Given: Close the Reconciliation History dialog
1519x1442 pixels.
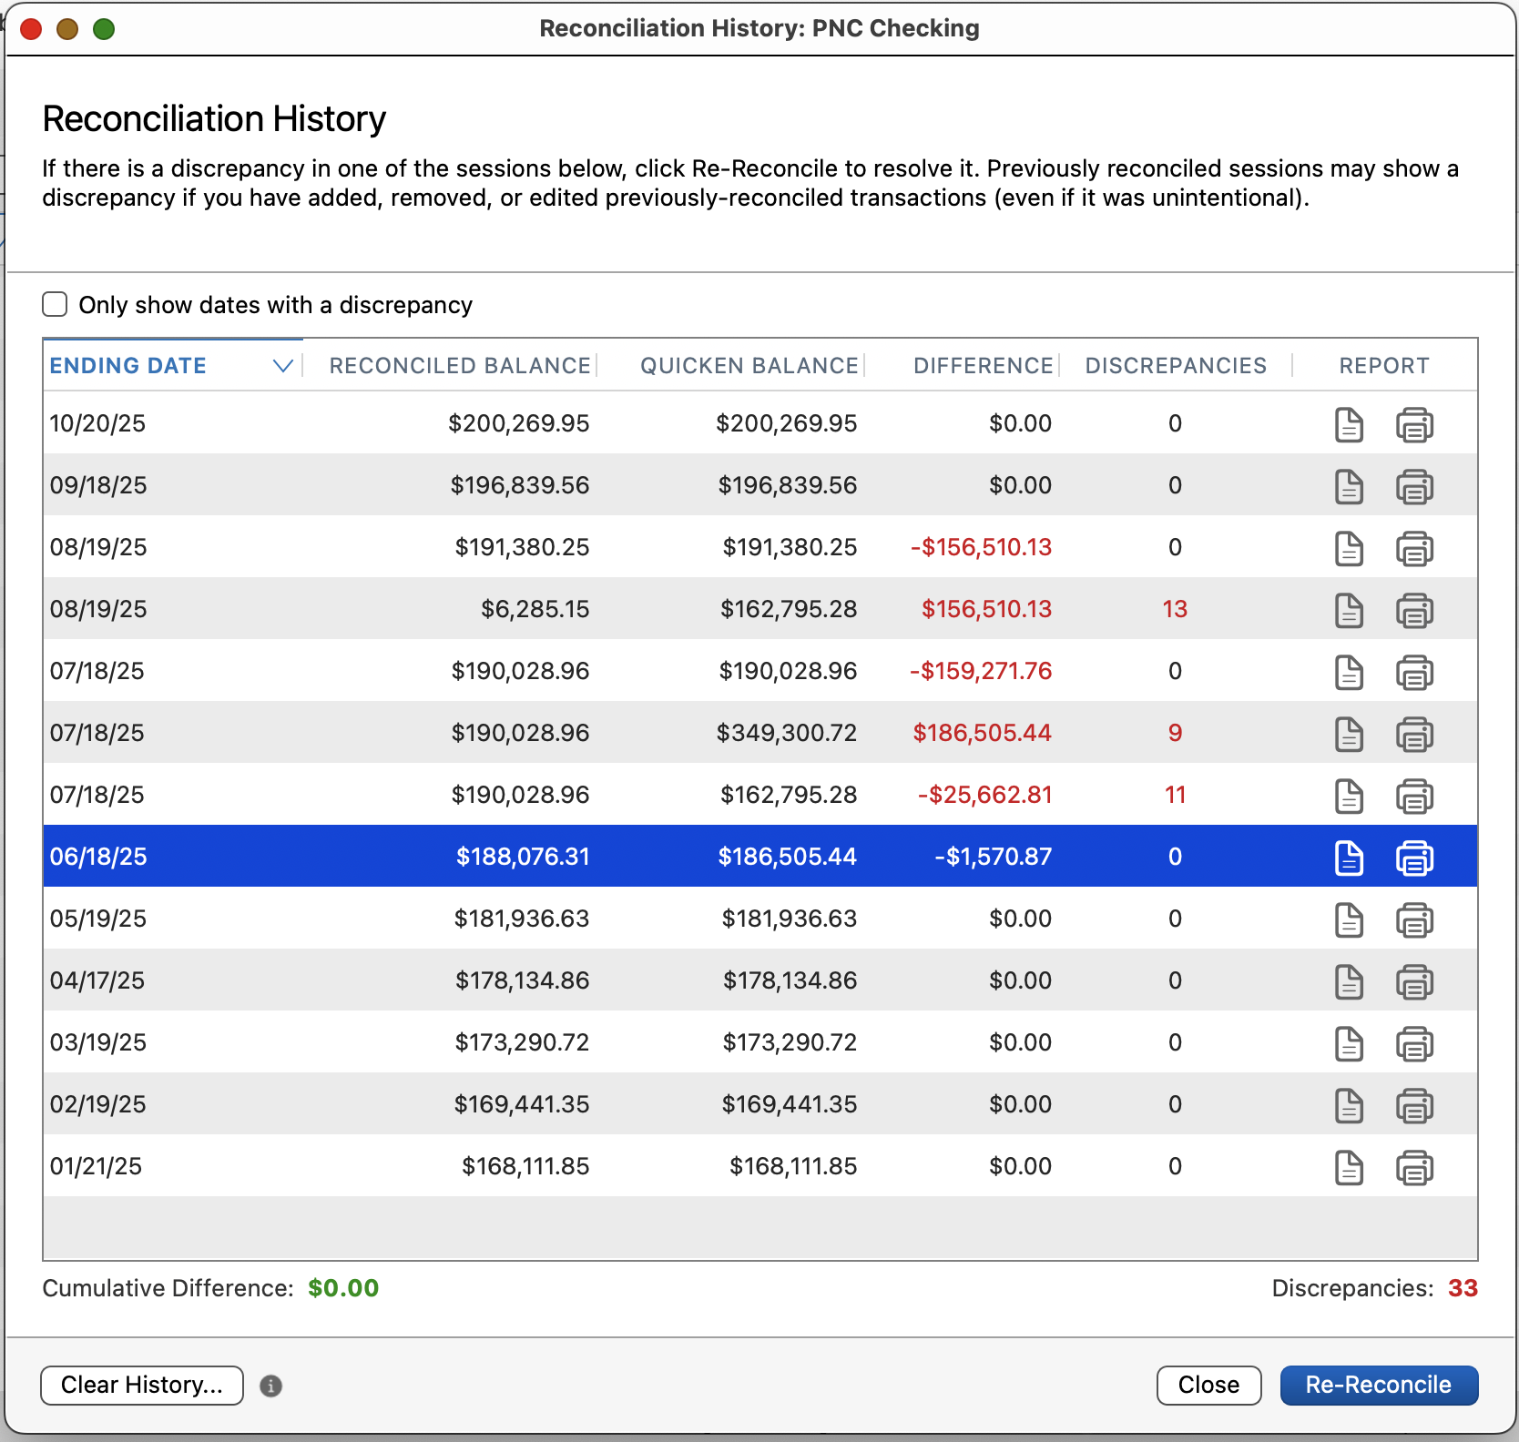Looking at the screenshot, I should [x=1208, y=1386].
